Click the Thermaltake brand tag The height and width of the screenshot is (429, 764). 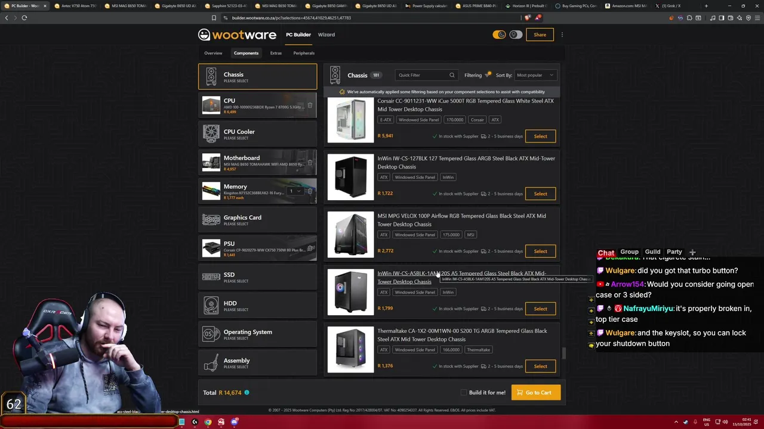(478, 350)
